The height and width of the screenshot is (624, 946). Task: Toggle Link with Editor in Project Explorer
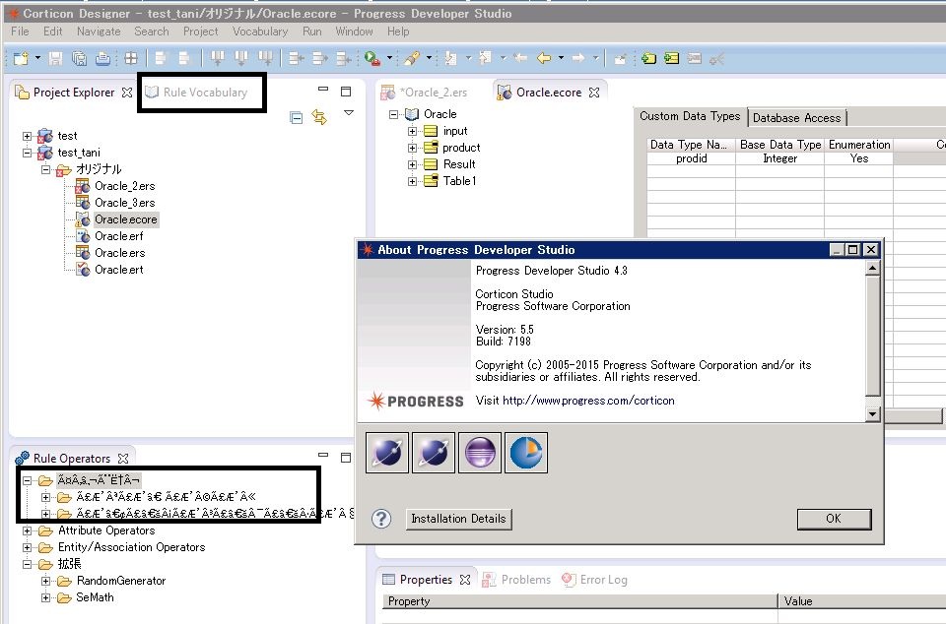[319, 117]
